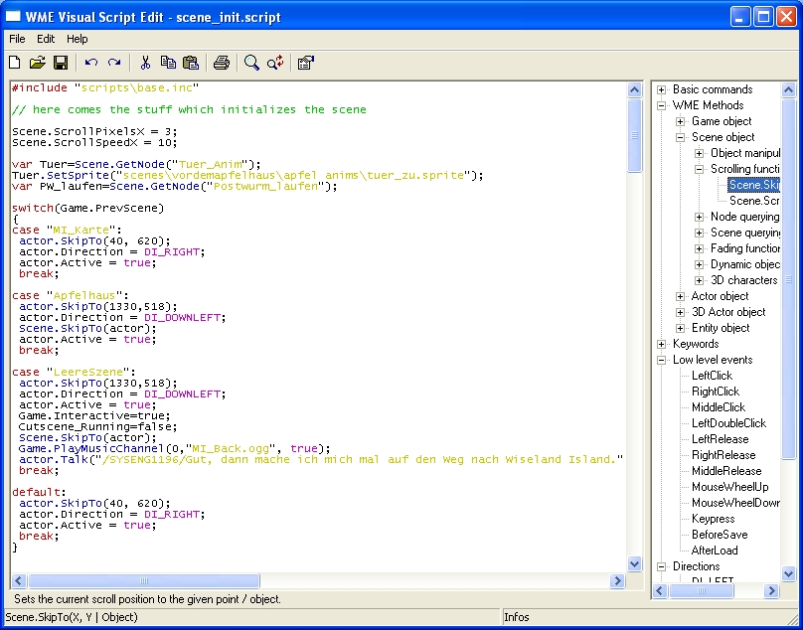Open the Help menu
Viewport: 803px width, 630px height.
click(x=78, y=39)
